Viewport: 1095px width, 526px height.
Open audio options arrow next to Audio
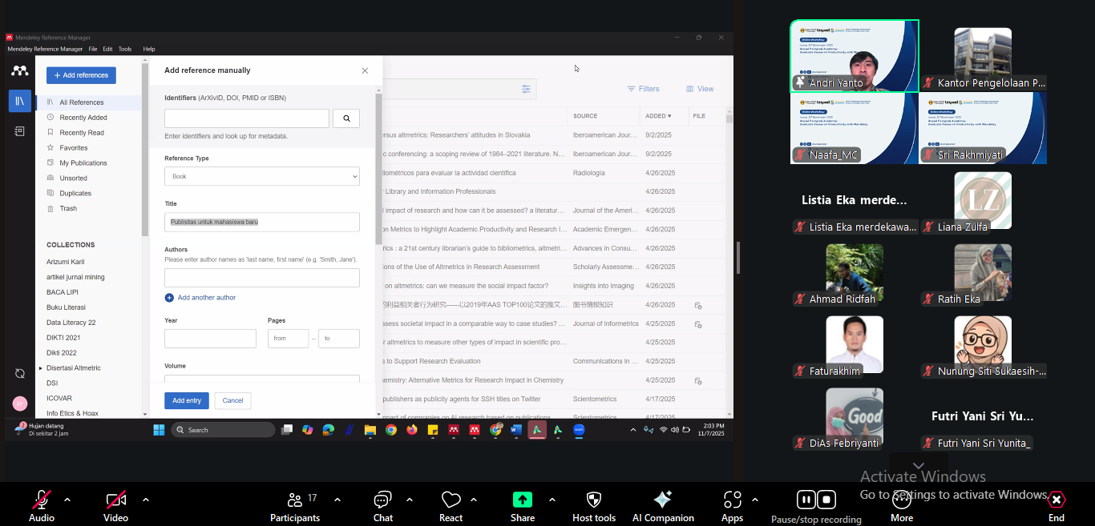[67, 500]
